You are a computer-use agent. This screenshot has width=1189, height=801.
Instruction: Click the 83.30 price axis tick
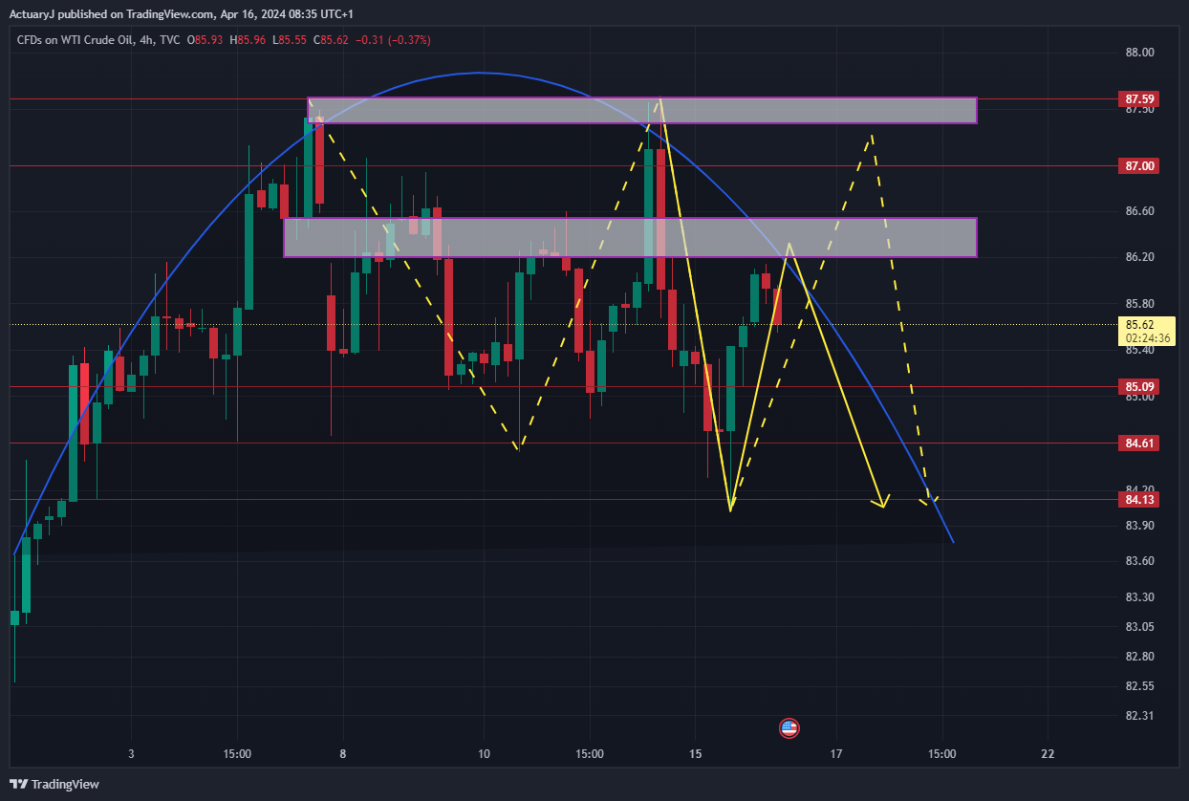tap(1140, 597)
